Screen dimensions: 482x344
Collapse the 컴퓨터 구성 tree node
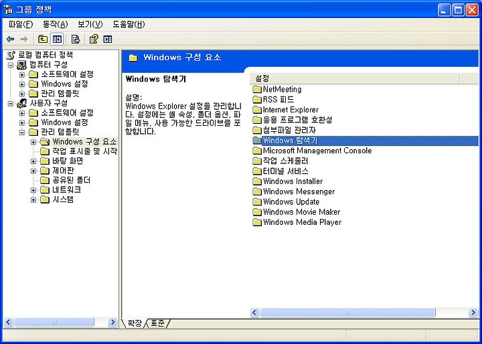pos(11,65)
